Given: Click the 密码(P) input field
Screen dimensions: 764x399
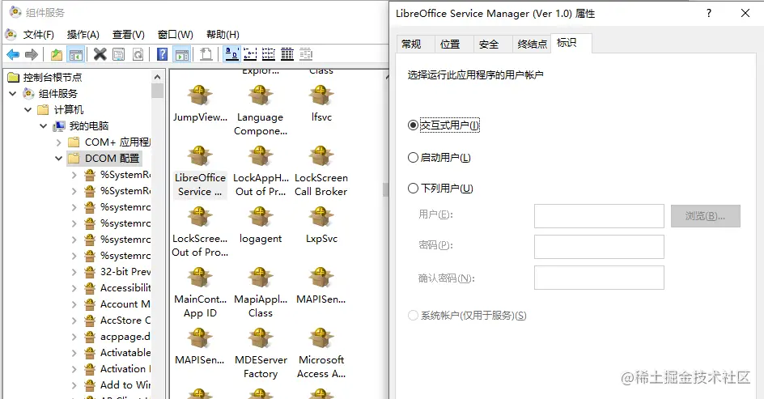Looking at the screenshot, I should point(599,247).
